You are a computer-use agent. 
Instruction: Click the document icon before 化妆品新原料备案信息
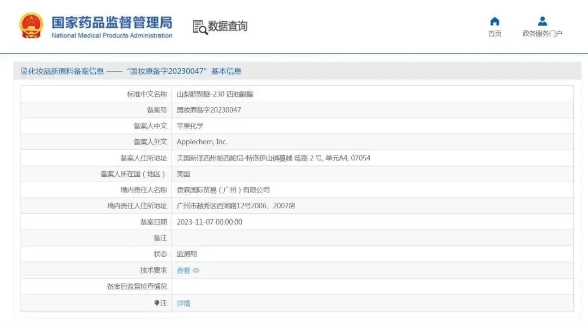(23, 71)
